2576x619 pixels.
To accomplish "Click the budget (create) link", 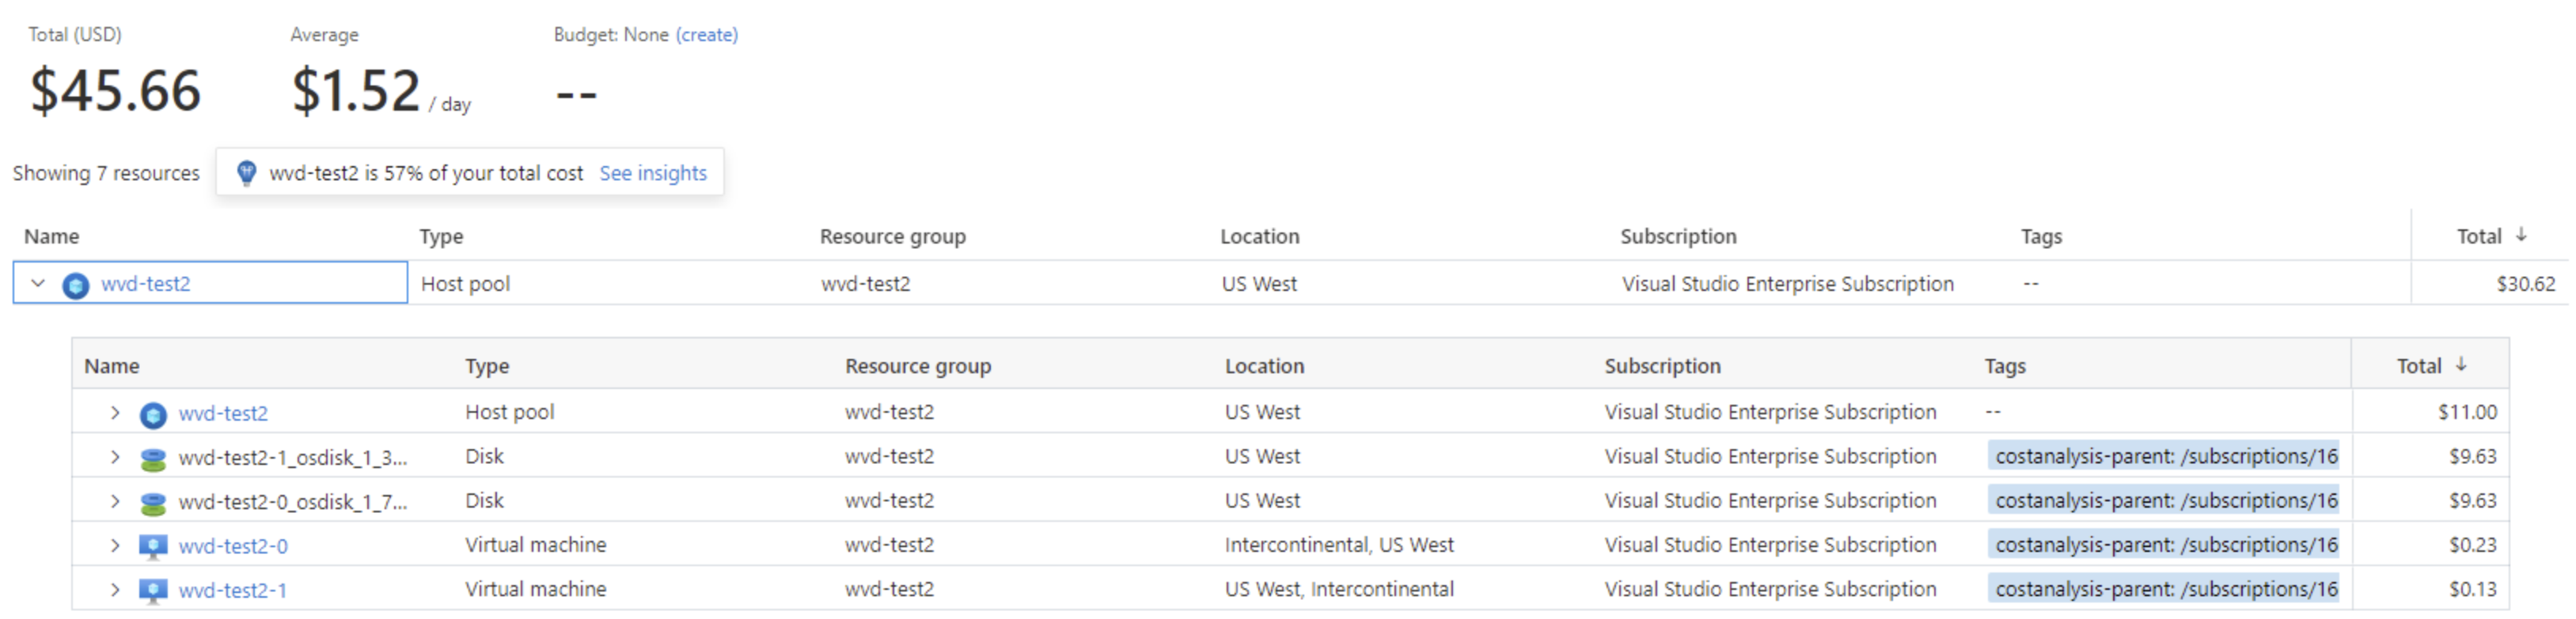I will tap(707, 35).
